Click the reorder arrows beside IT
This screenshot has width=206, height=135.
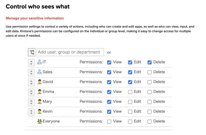click(x=31, y=63)
